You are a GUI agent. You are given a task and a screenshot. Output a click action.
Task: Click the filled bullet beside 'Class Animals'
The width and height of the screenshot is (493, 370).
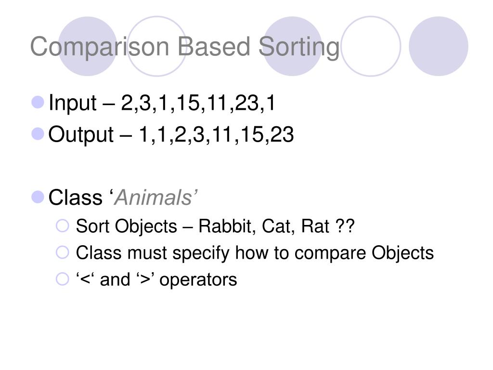pyautogui.click(x=38, y=197)
